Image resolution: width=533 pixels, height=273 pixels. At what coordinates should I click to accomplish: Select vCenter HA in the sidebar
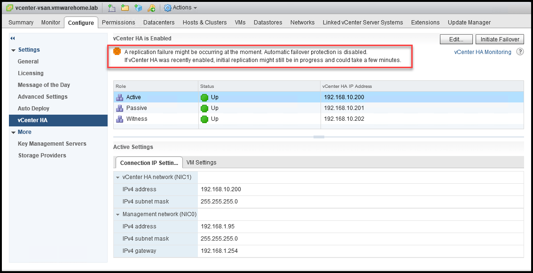[58, 120]
